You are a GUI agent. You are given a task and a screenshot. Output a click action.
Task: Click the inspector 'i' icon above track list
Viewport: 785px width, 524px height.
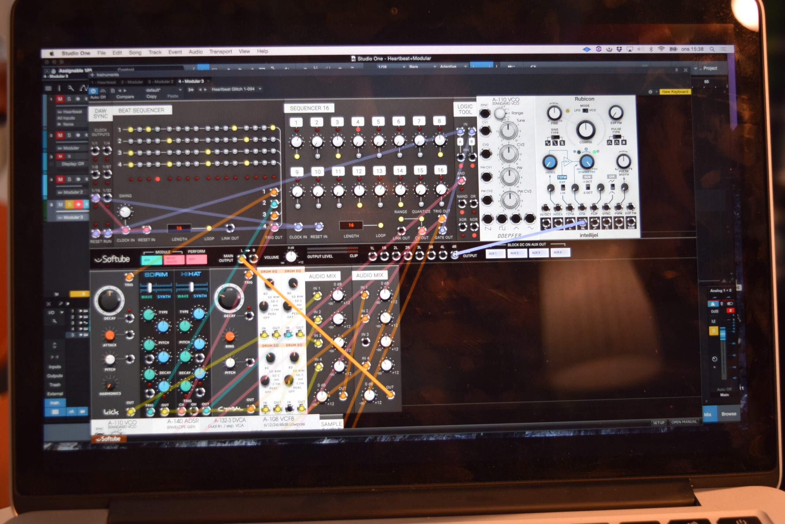point(59,88)
